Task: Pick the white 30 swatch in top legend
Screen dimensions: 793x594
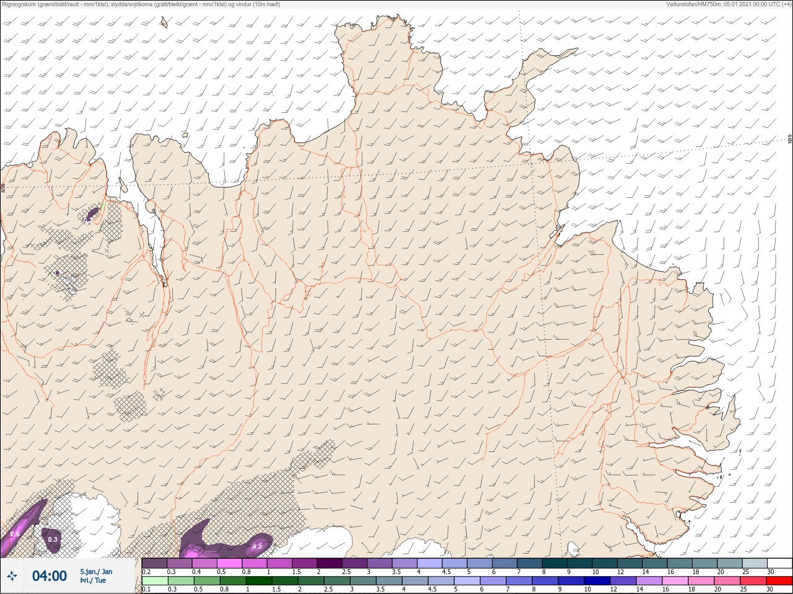Action: 779,563
